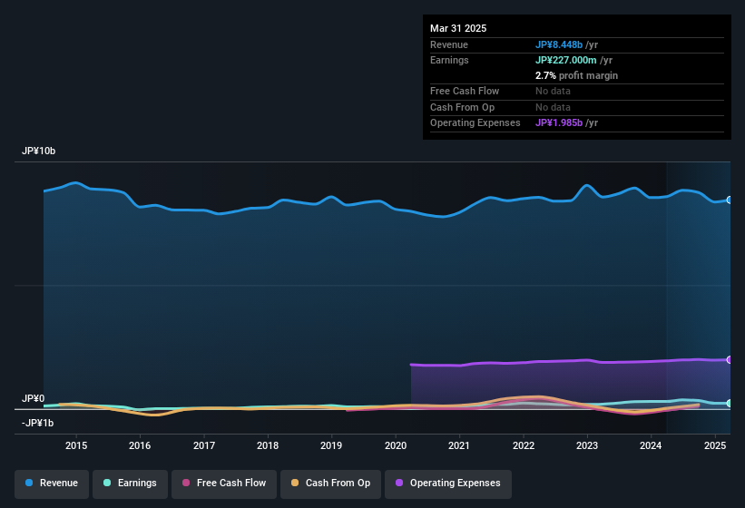Click the 2019 x-axis label
Viewport: 745px width, 508px height.
331,445
